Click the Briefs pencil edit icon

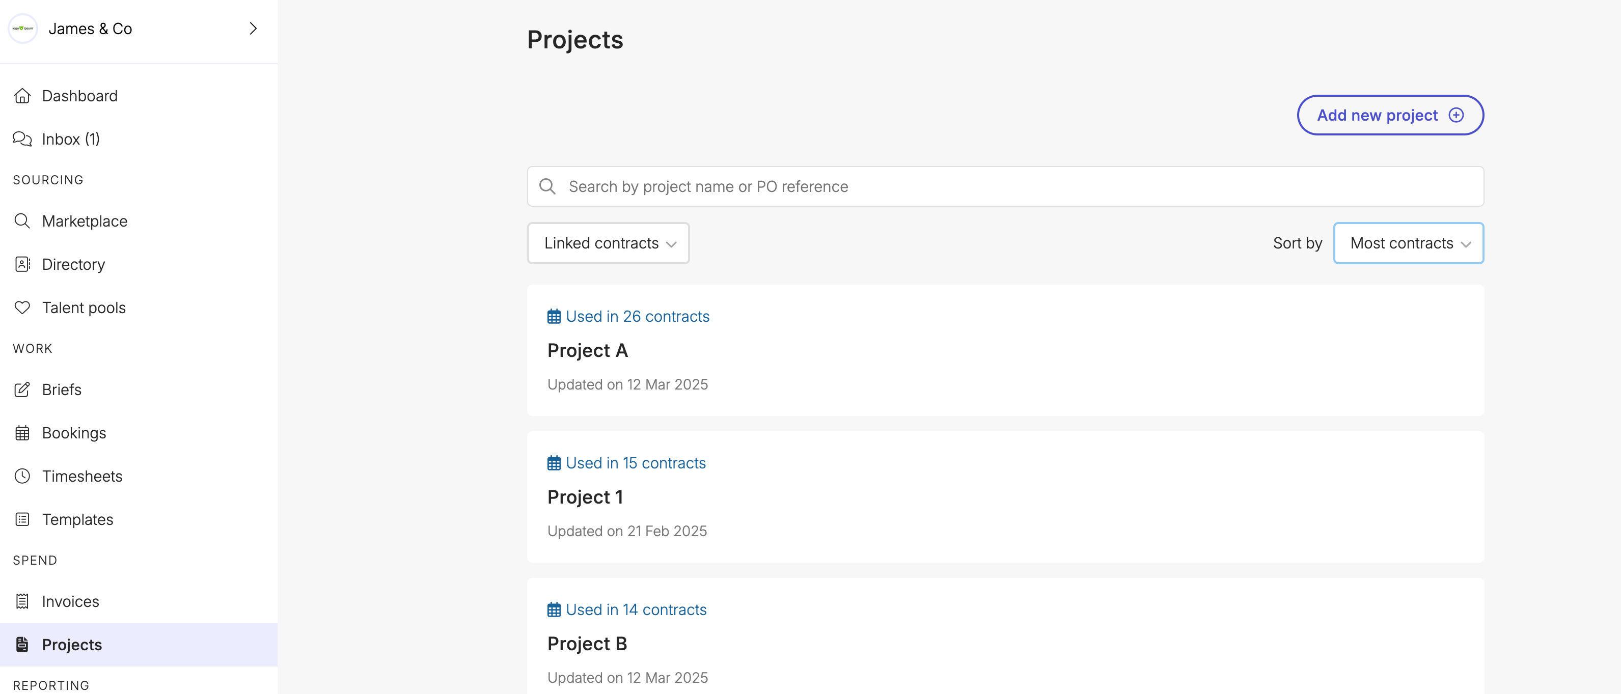point(22,390)
